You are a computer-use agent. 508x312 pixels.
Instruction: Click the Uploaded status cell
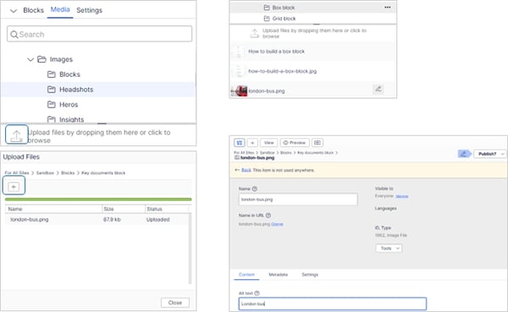click(x=157, y=220)
